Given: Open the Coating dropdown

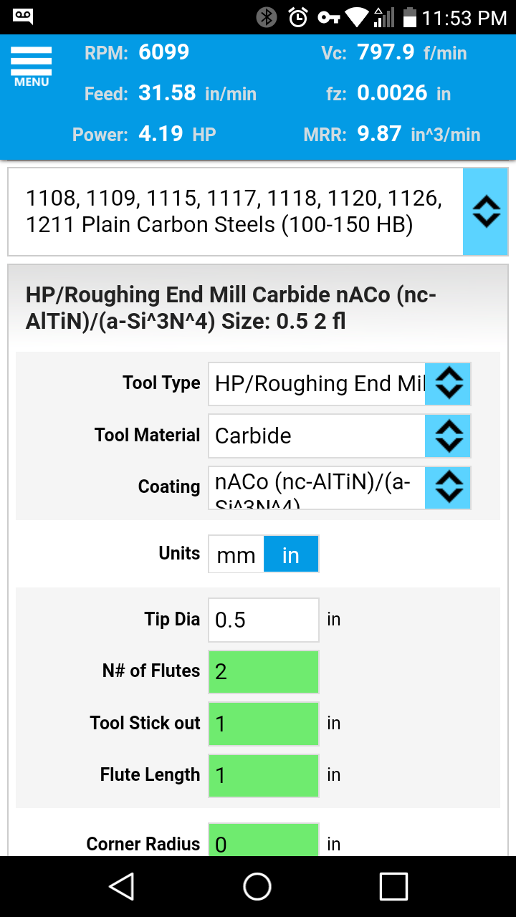Looking at the screenshot, I should tap(448, 487).
